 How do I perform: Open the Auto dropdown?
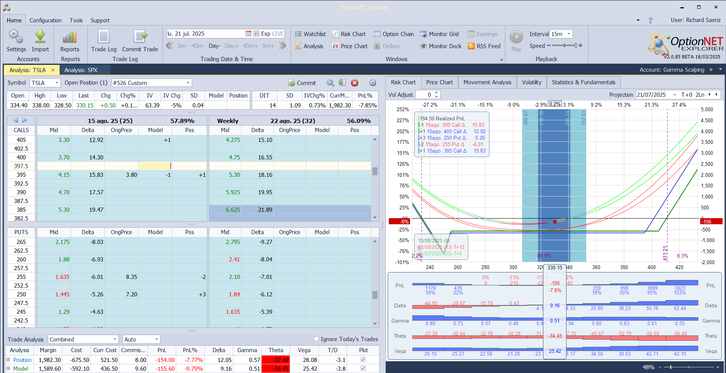tap(156, 339)
